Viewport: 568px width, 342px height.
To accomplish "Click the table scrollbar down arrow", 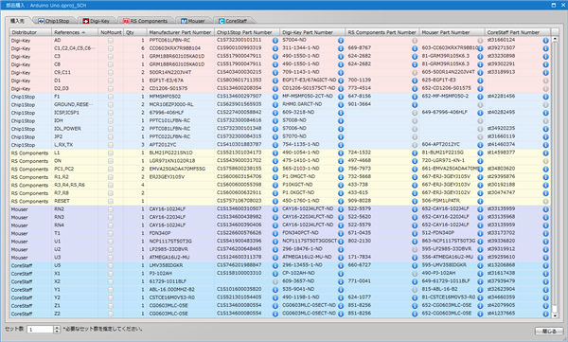I will pos(554,315).
